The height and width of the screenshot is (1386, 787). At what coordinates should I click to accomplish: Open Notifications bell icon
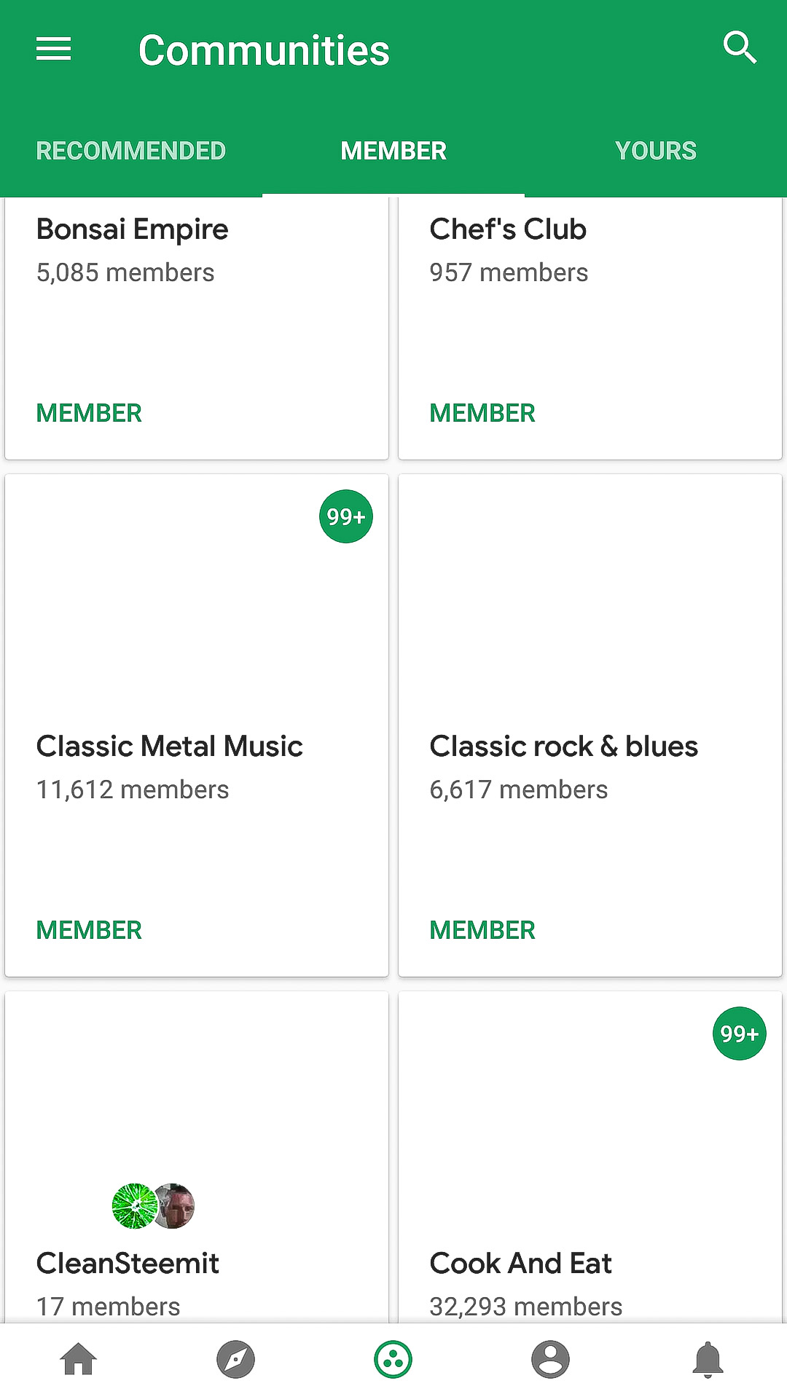pos(708,1359)
